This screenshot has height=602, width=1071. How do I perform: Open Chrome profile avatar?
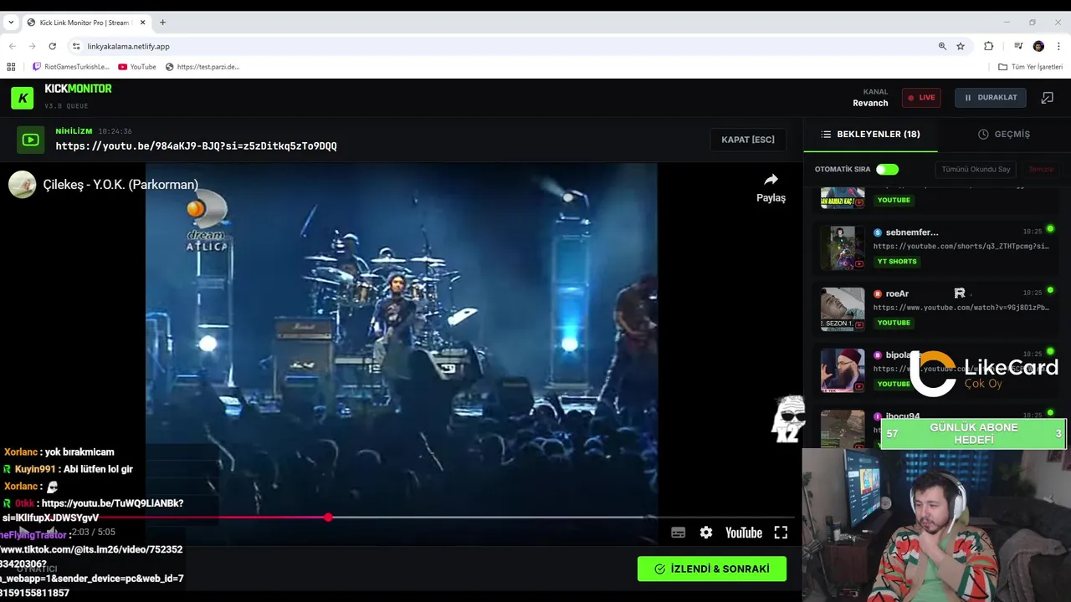click(1038, 46)
